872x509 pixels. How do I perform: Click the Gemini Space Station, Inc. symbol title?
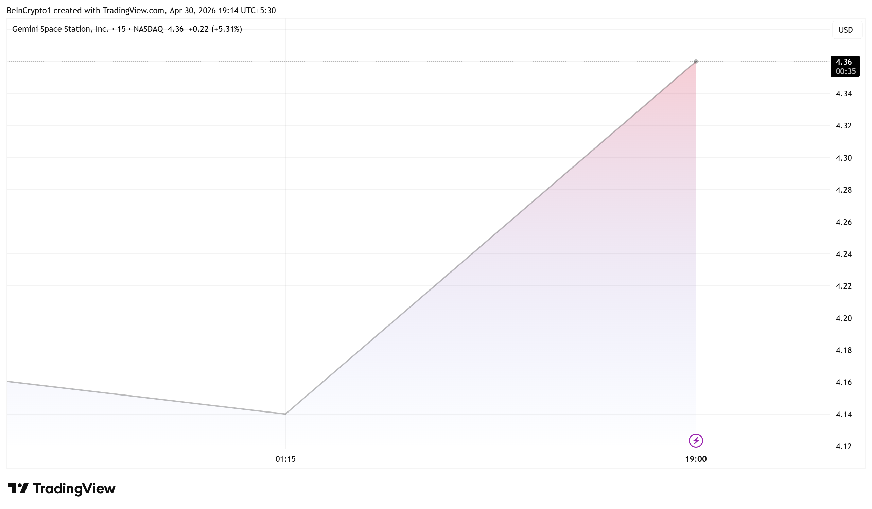click(60, 29)
